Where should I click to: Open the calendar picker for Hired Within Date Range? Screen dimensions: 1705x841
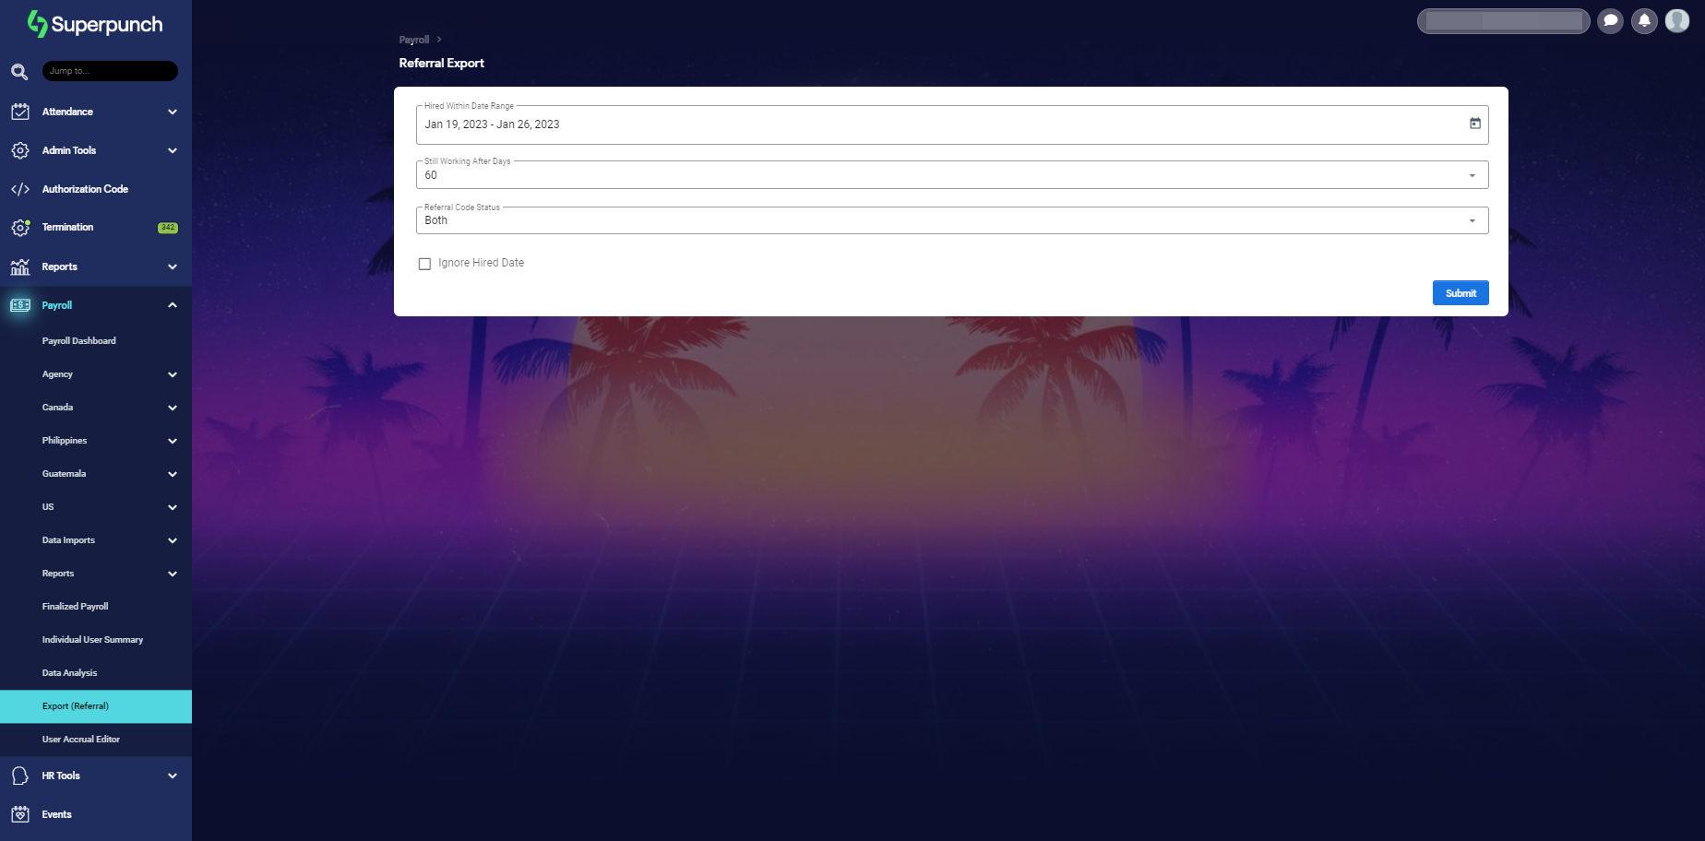pos(1474,124)
